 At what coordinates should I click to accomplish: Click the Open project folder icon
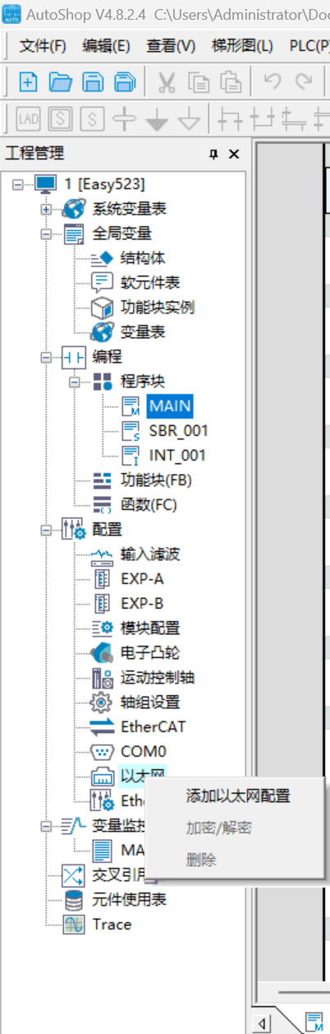click(x=60, y=81)
